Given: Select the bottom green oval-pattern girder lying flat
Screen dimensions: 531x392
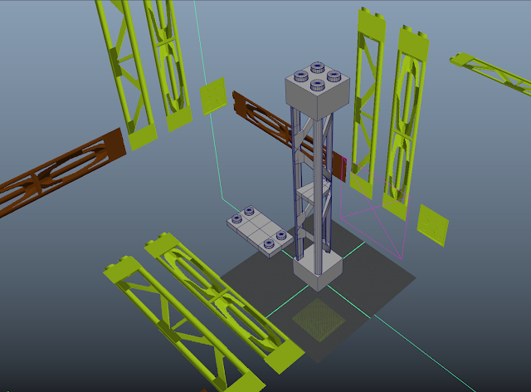Looking at the screenshot, I should (x=223, y=301).
